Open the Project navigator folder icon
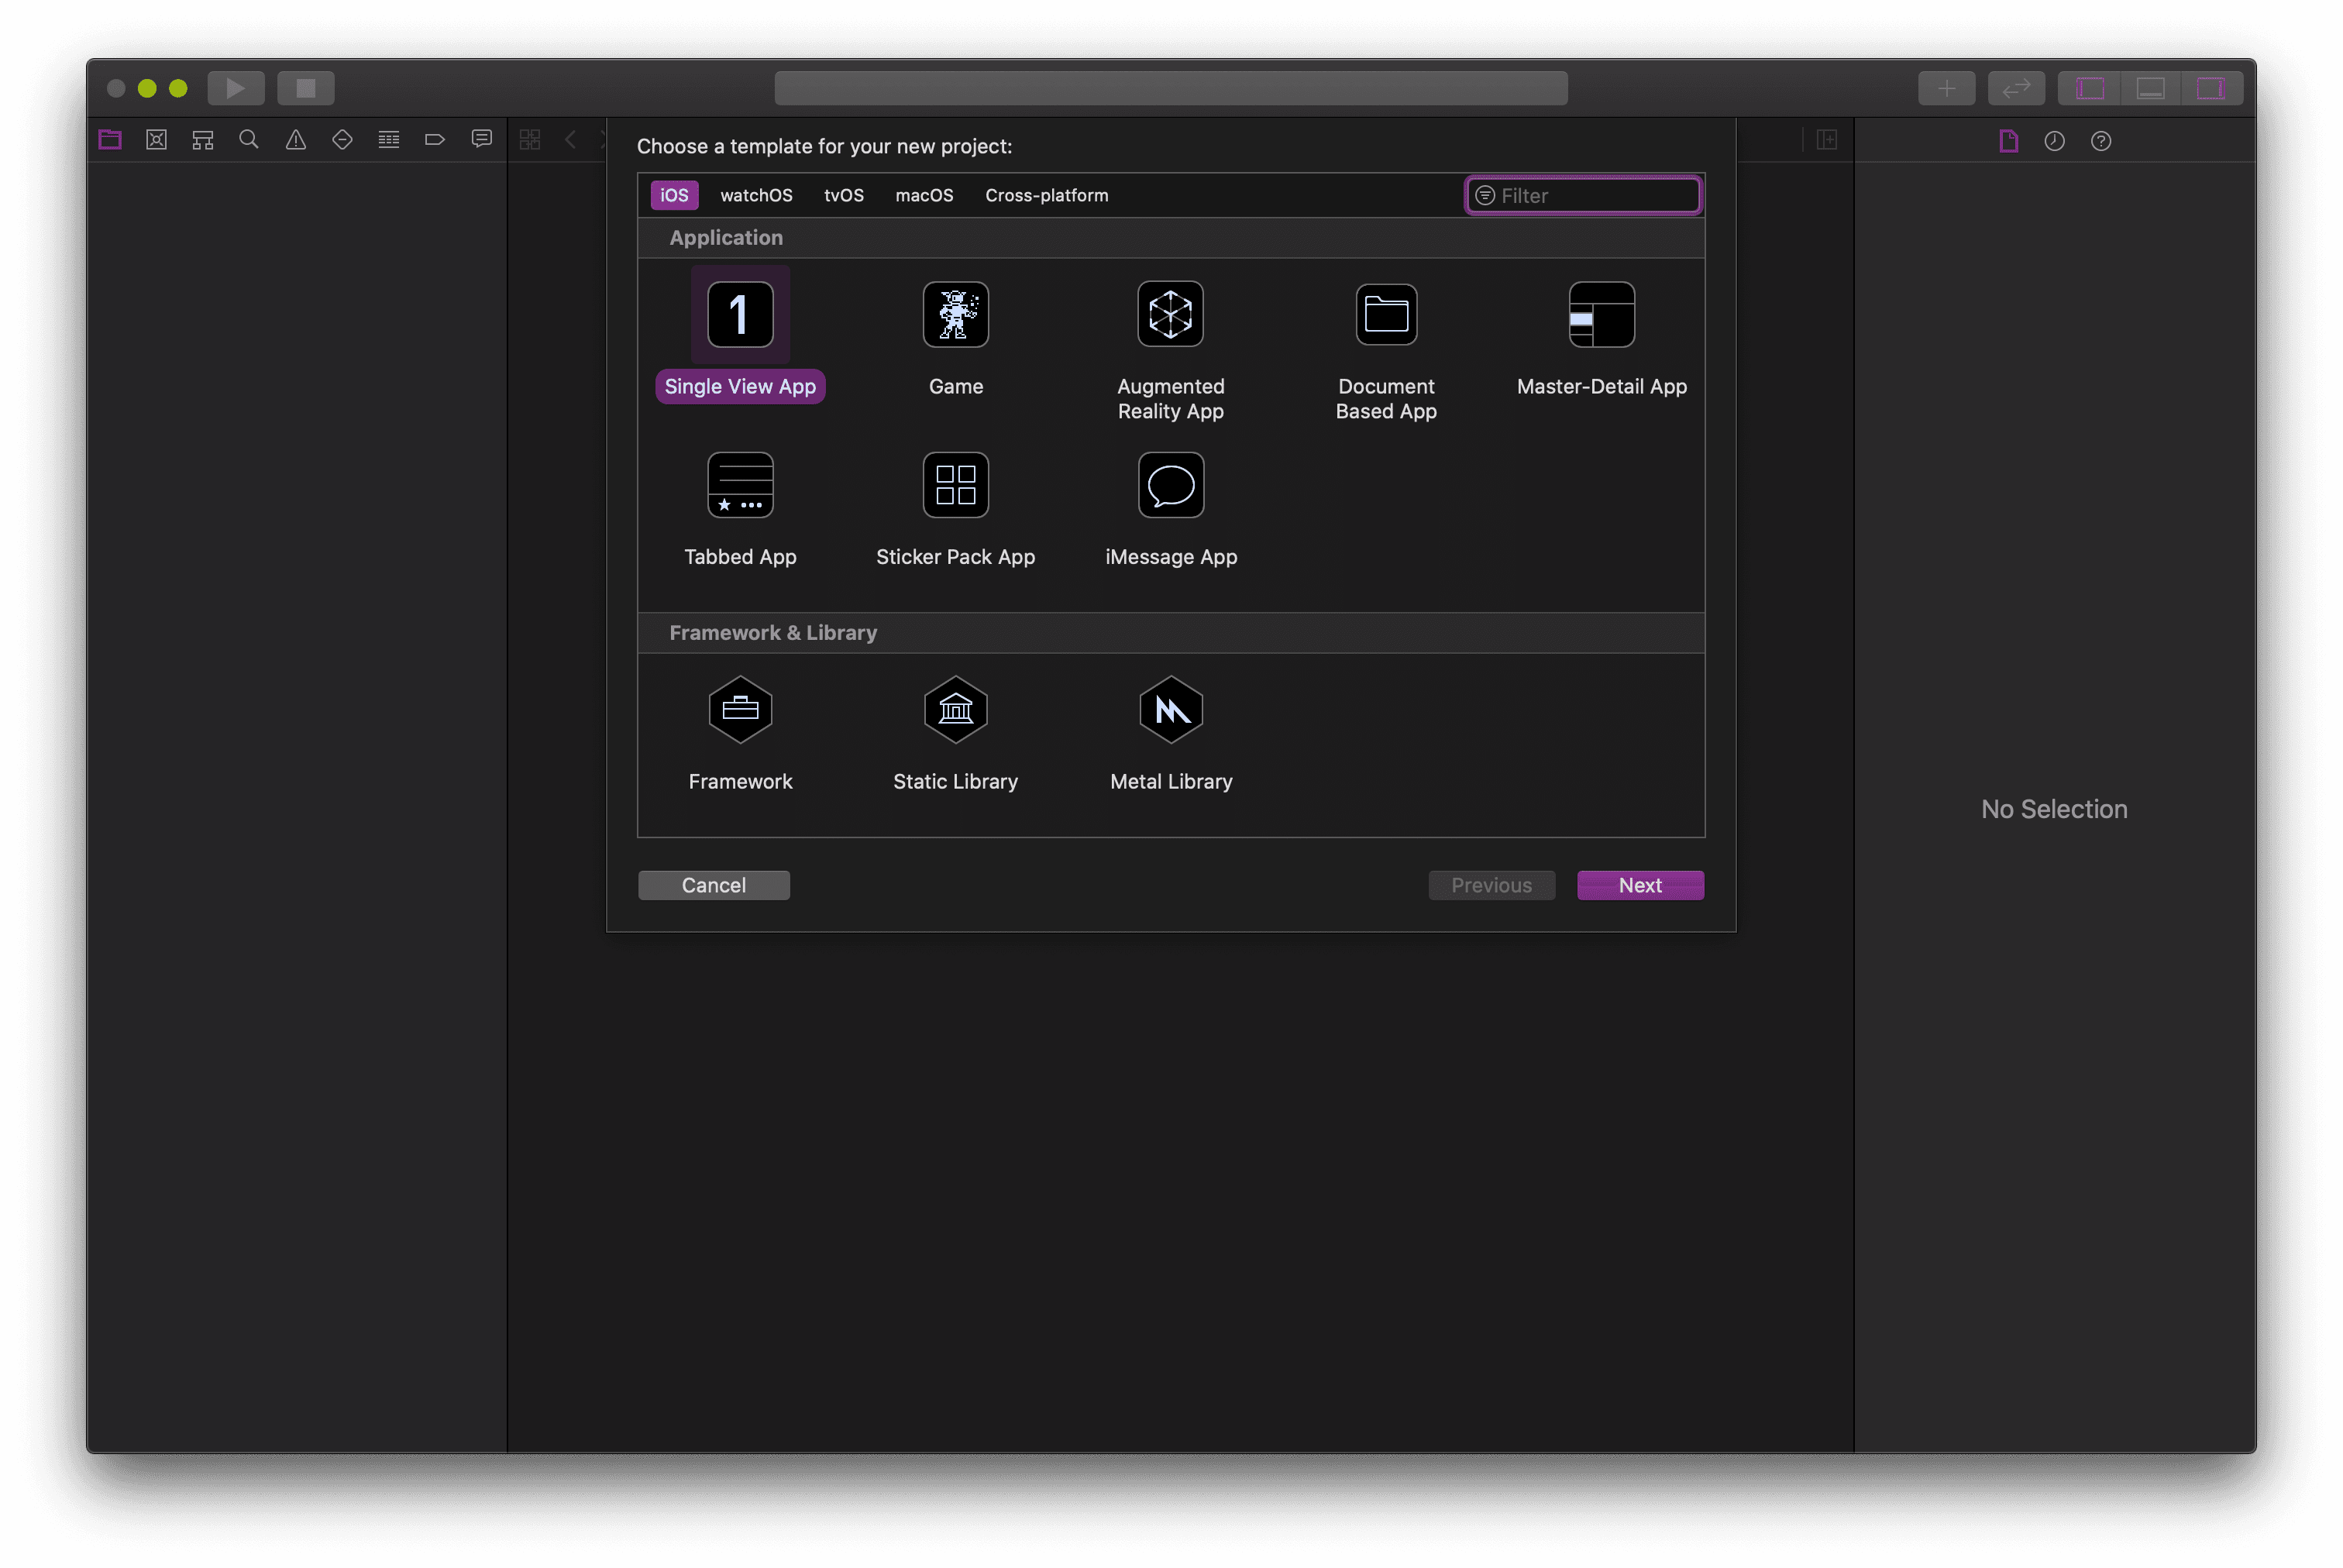Image resolution: width=2343 pixels, height=1568 pixels. 110,140
